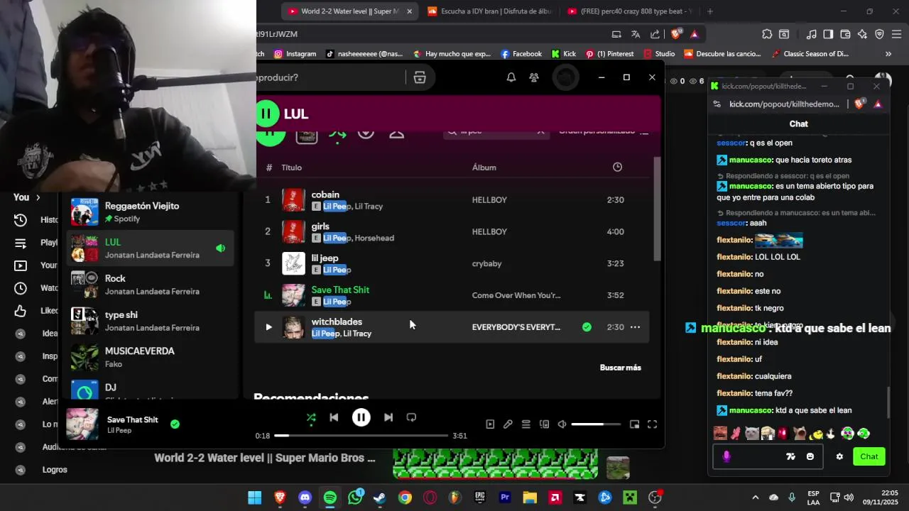Screen dimensions: 909x511
Task: Skip to the next track
Action: coord(388,417)
